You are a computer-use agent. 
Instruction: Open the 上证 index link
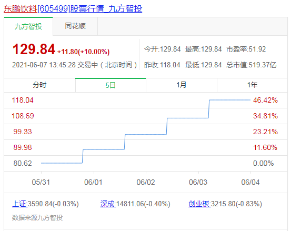[19, 204]
